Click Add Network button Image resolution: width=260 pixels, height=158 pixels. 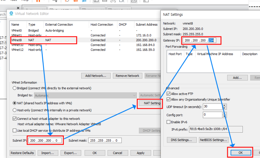click(96, 76)
